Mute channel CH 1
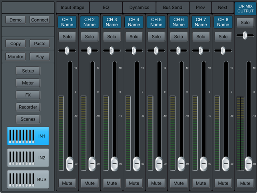 point(67,183)
